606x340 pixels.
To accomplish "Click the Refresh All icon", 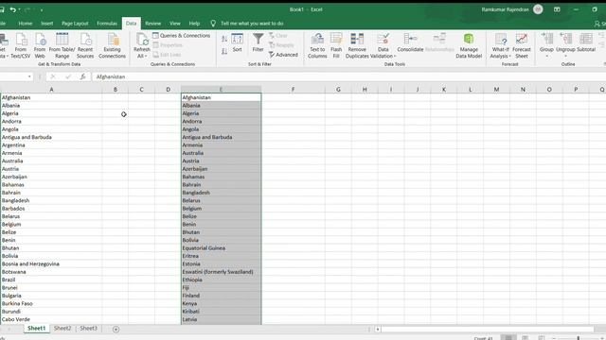I will pos(142,40).
